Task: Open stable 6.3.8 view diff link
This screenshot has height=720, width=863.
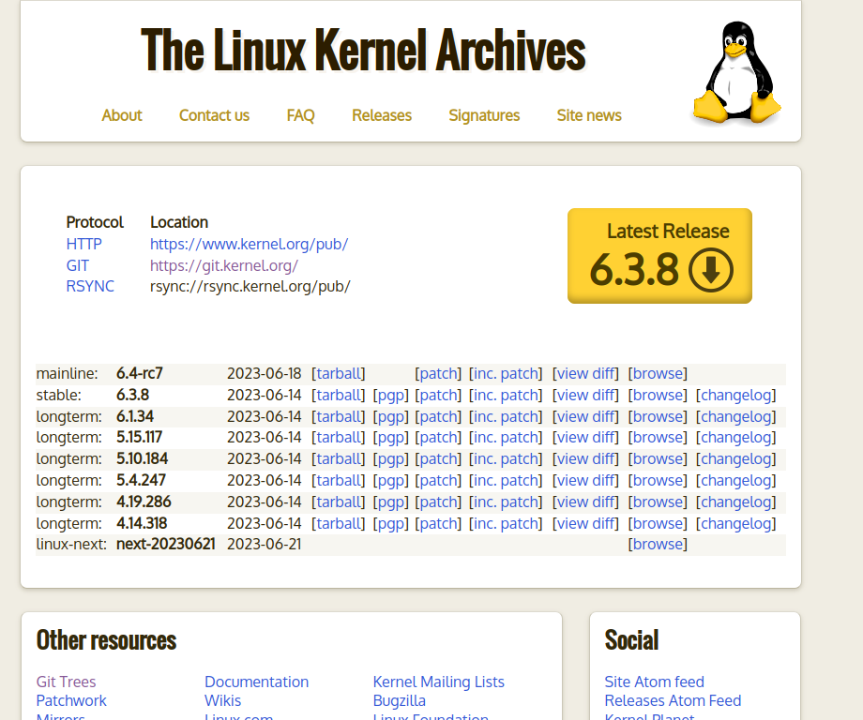Action: point(585,395)
